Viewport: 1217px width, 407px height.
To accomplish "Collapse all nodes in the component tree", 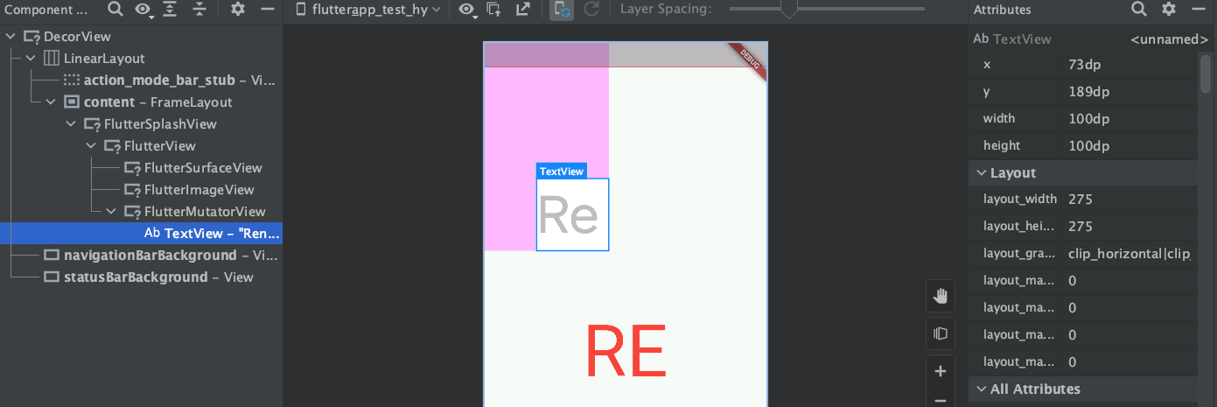I will click(199, 10).
